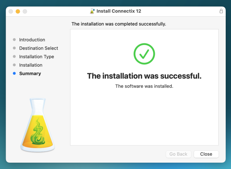This screenshot has height=169, width=231.
Task: Select the Introduction step in sidebar
Action: pyautogui.click(x=32, y=40)
